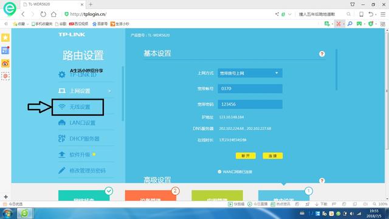Open the four-squares extensions icon
The width and height of the screenshot is (389, 219).
pos(383,24)
